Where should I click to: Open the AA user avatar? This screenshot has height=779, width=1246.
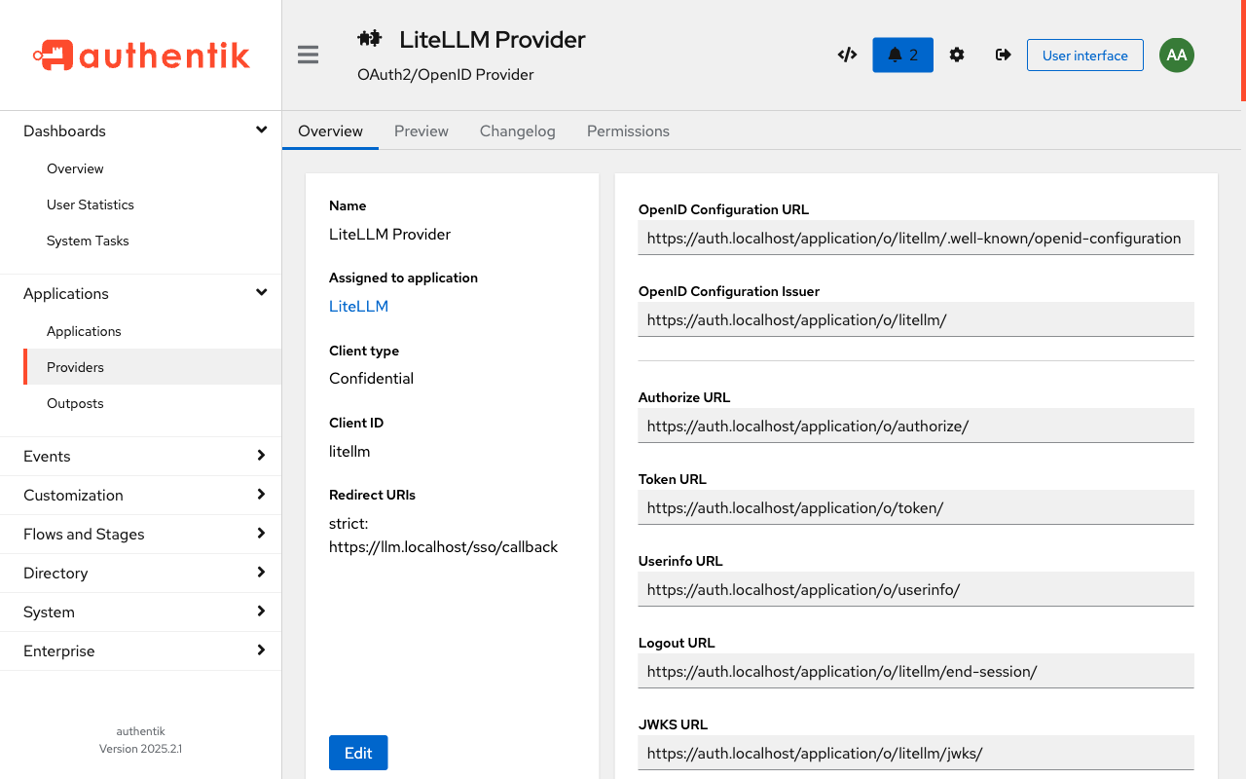(1177, 55)
